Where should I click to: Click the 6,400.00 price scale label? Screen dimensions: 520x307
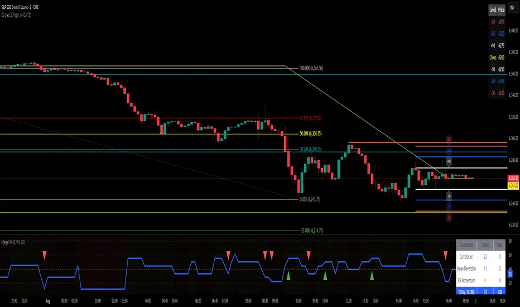[x=513, y=31]
